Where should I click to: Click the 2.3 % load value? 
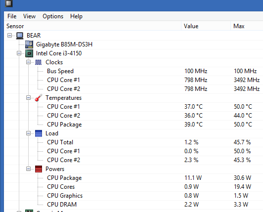[x=191, y=160]
